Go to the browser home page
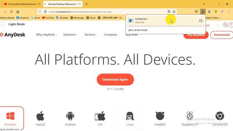This screenshot has height=131, width=233. (x=18, y=12)
